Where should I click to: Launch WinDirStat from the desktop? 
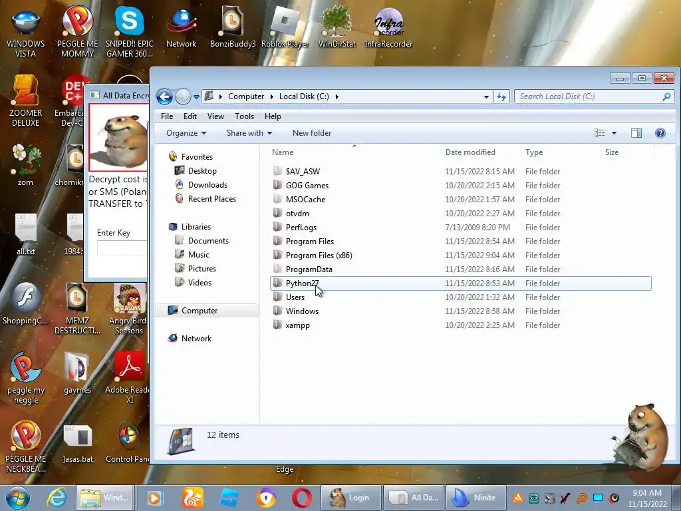[337, 27]
